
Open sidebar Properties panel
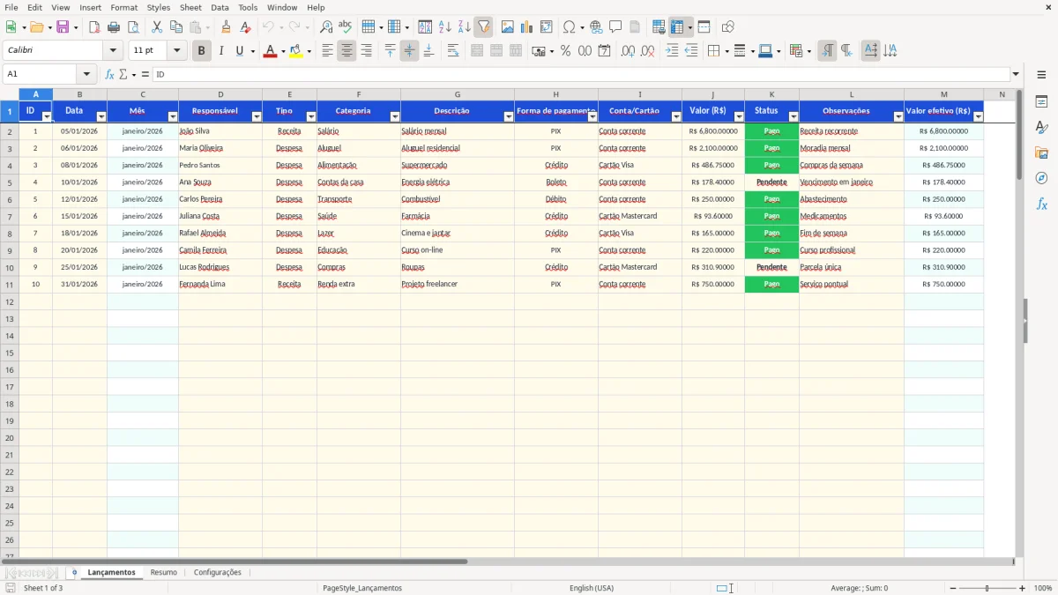(1041, 102)
